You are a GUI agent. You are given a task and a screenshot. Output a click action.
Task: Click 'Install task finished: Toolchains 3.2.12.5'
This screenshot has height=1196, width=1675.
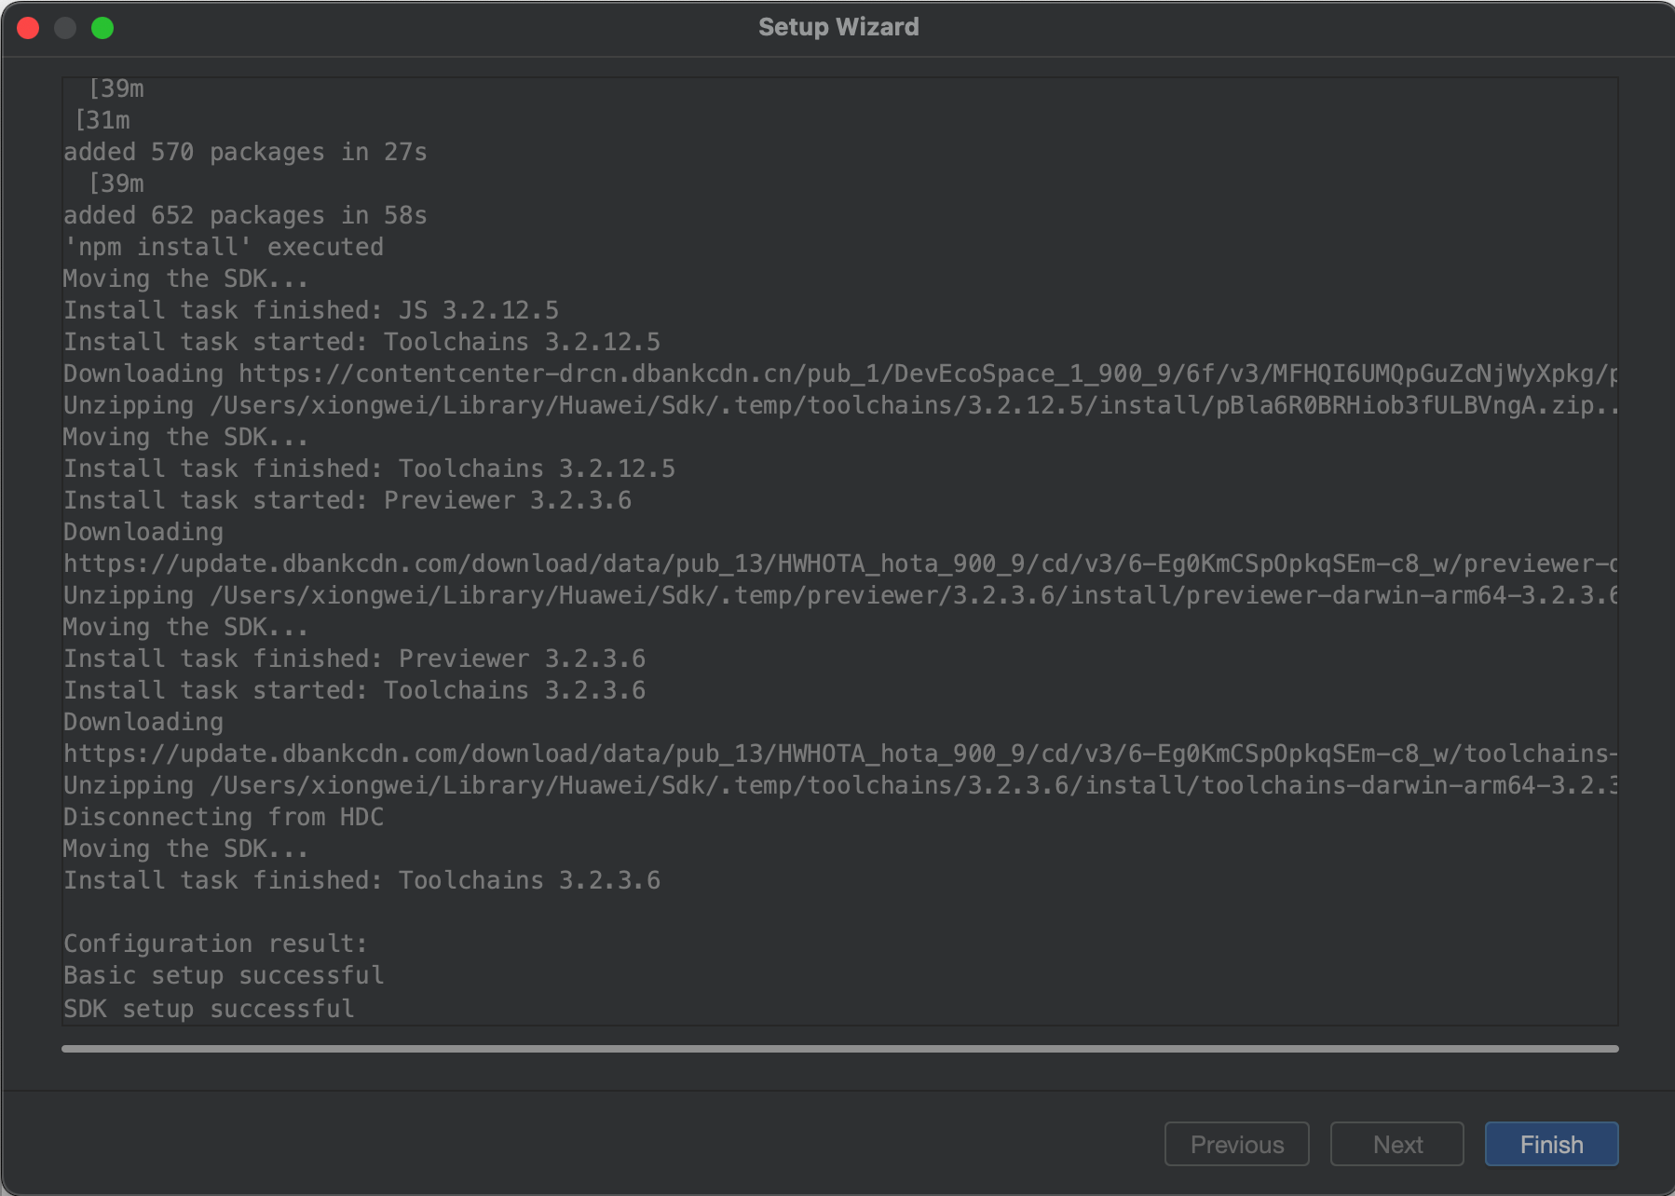point(369,469)
